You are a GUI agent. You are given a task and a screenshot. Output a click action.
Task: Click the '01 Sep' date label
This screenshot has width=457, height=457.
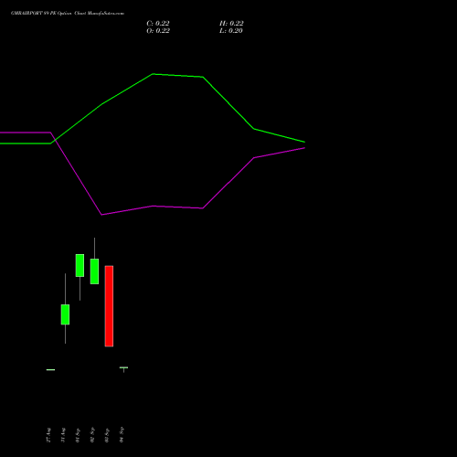coord(78,435)
